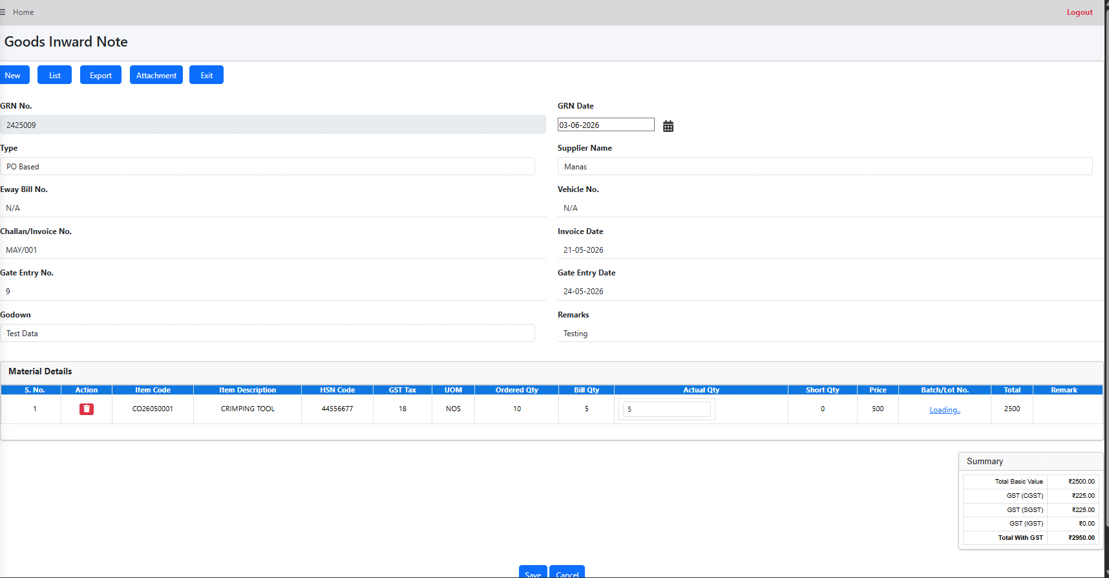Screen dimensions: 1109x578
Task: Click the UOM column header
Action: (x=454, y=390)
